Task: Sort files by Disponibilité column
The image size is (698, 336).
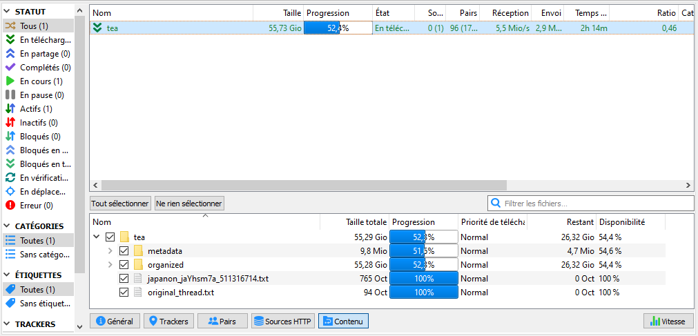Action: (631, 222)
